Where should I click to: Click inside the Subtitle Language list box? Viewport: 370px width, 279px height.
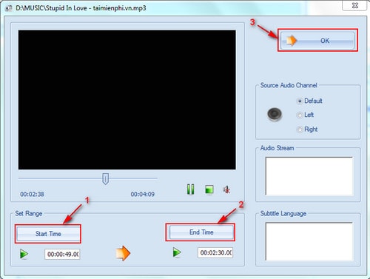coord(309,241)
